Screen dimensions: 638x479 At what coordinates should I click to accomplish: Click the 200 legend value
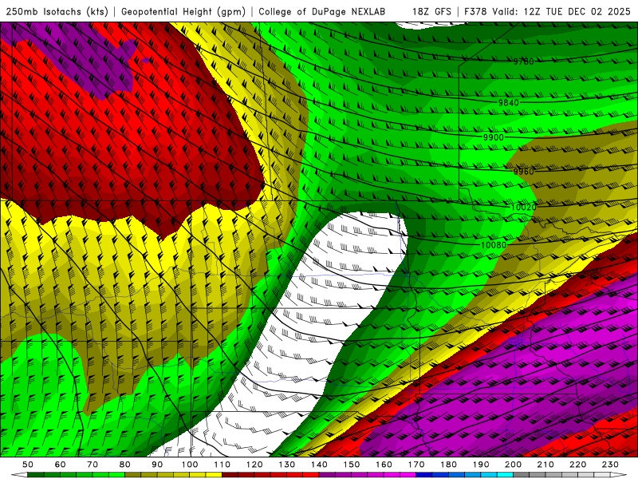(x=513, y=465)
